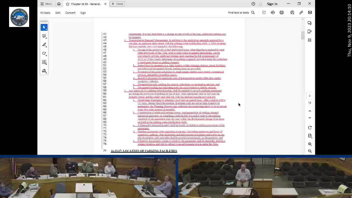Open the fill and sign pen tool
This screenshot has height=198, width=352.
pyautogui.click(x=44, y=71)
